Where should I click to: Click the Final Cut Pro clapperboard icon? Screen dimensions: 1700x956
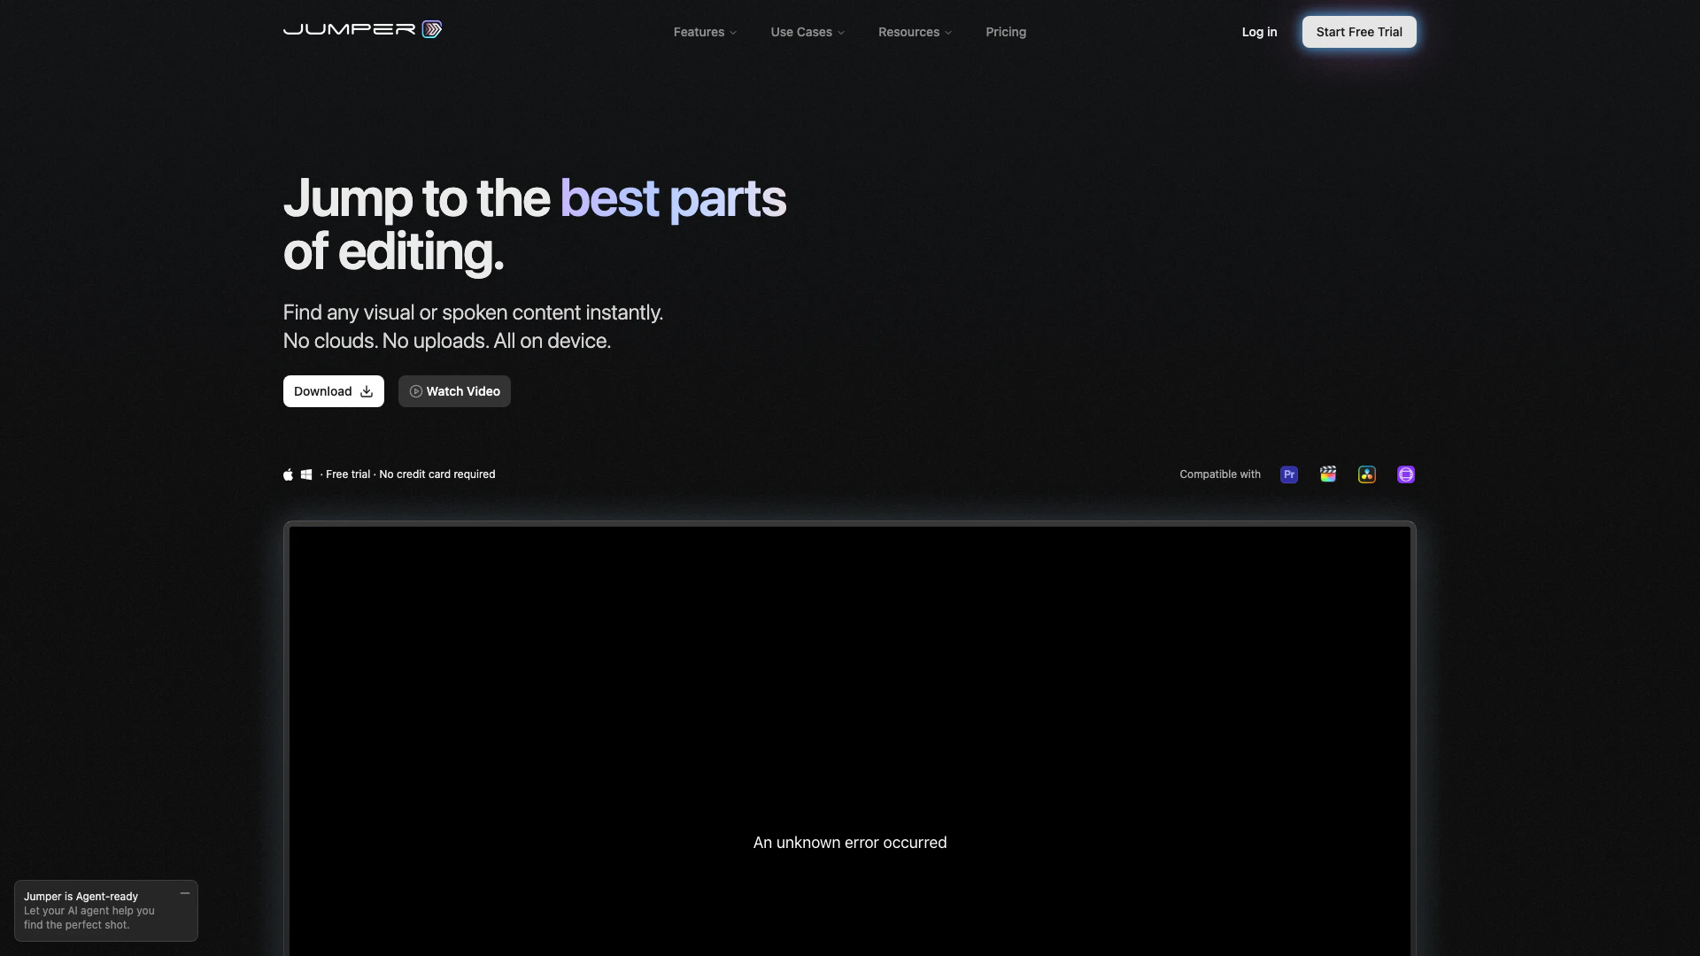click(x=1328, y=474)
